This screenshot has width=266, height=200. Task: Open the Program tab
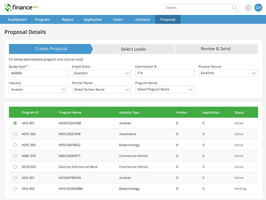(42, 20)
